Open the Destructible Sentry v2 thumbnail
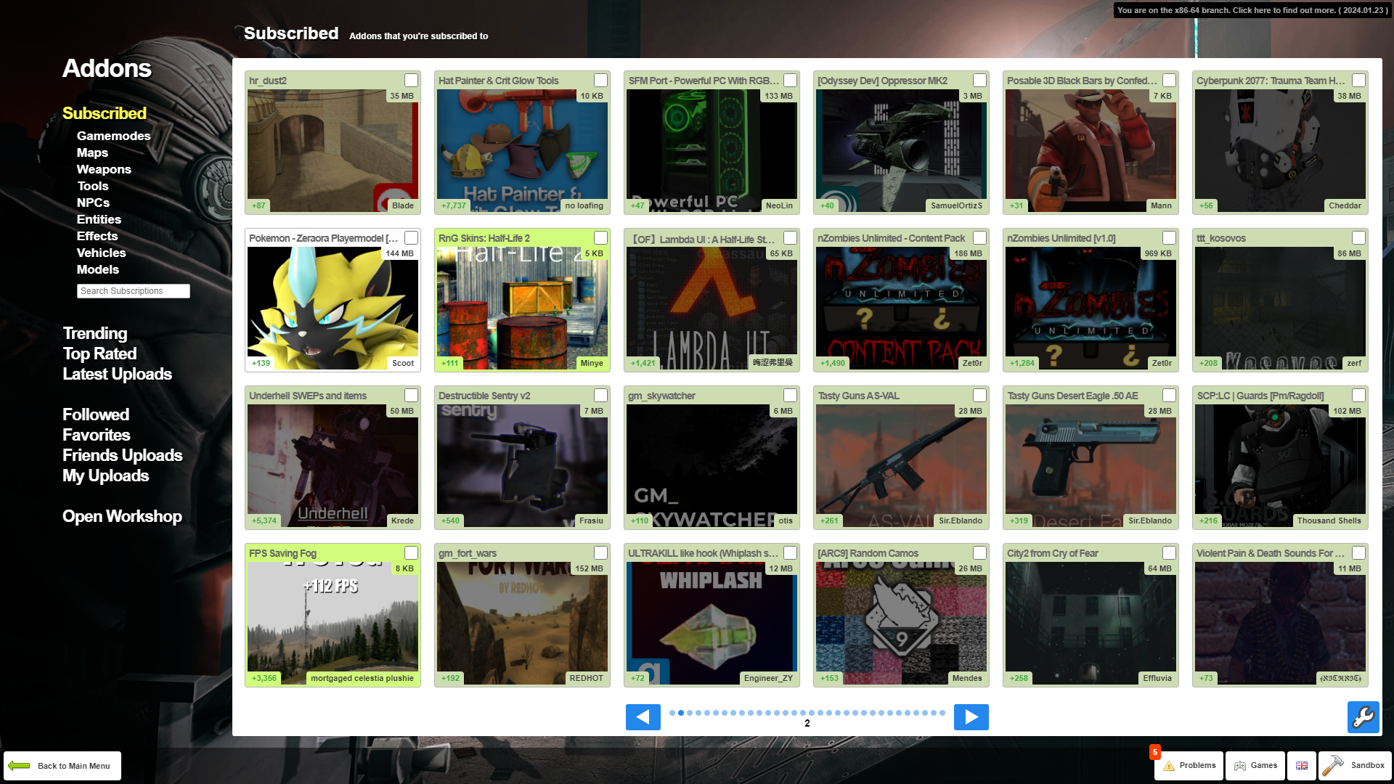Viewport: 1394px width, 784px height. [x=522, y=466]
